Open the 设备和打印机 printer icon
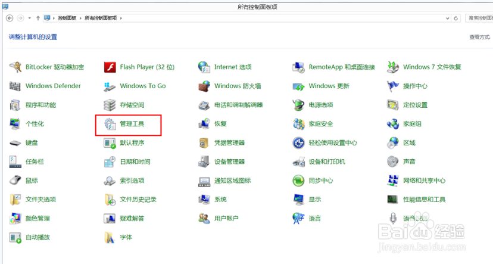 pos(298,161)
